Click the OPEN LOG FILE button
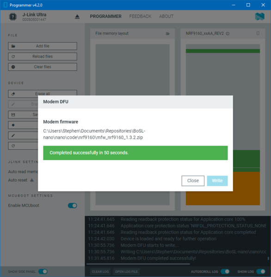This screenshot has width=271, height=277. point(126,271)
